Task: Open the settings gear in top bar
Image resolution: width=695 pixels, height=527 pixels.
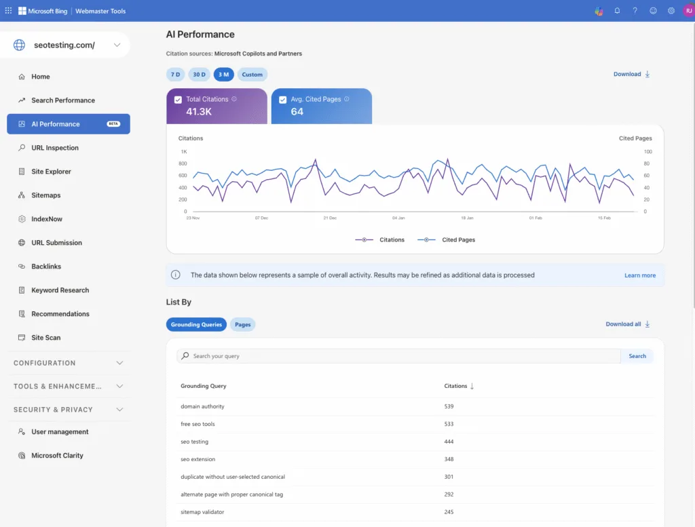Action: tap(671, 10)
